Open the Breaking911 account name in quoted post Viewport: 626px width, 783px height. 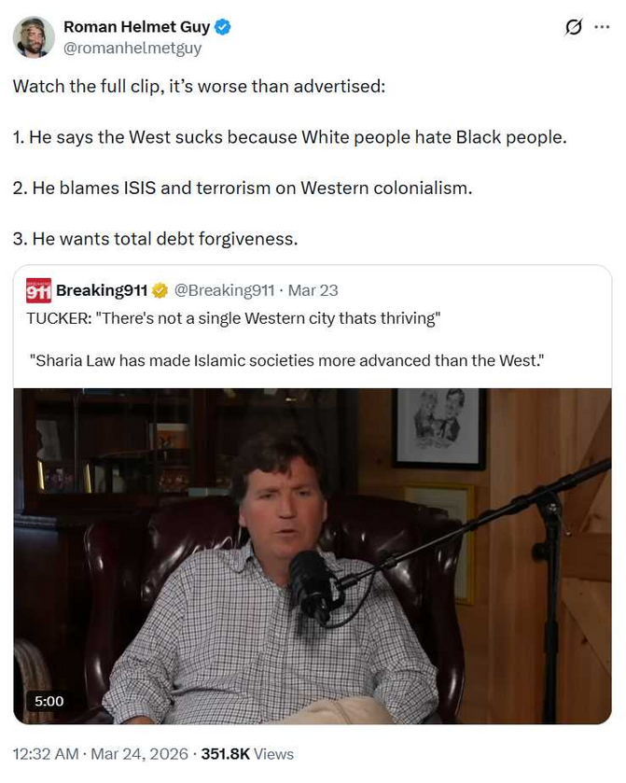click(102, 290)
